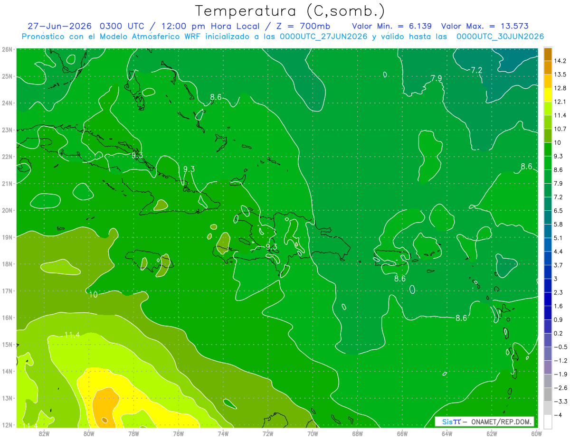Image resolution: width=570 pixels, height=440 pixels.
Task: Click the "-3.3" color scale label
Action: click(560, 401)
